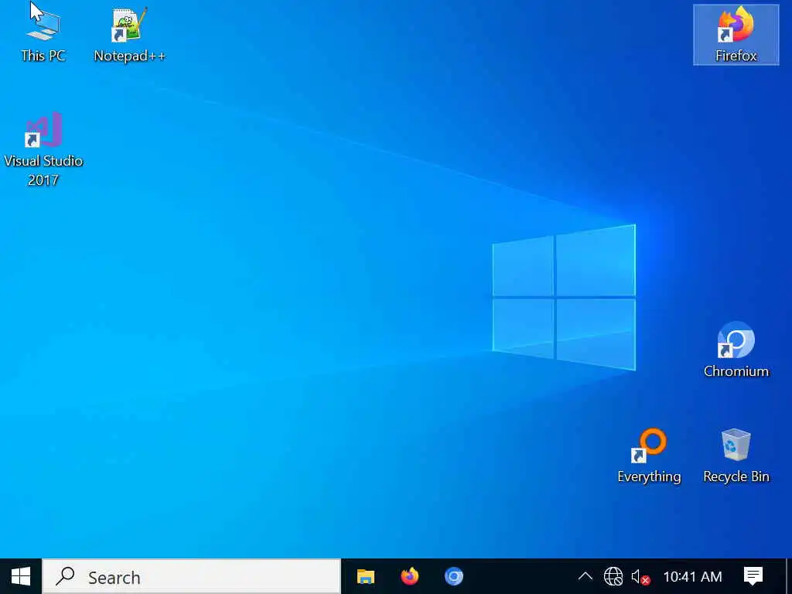The image size is (792, 594).
Task: Launch Firefox from the taskbar
Action: [x=410, y=576]
